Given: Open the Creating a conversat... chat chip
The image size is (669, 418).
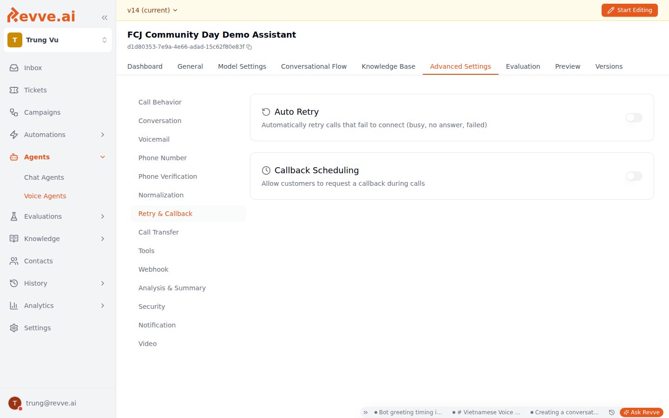Looking at the screenshot, I should [x=564, y=412].
